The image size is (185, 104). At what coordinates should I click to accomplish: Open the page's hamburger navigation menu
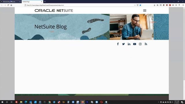coord(145,10)
